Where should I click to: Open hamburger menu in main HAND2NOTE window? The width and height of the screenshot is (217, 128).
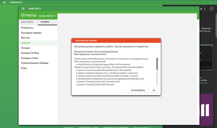4,2
